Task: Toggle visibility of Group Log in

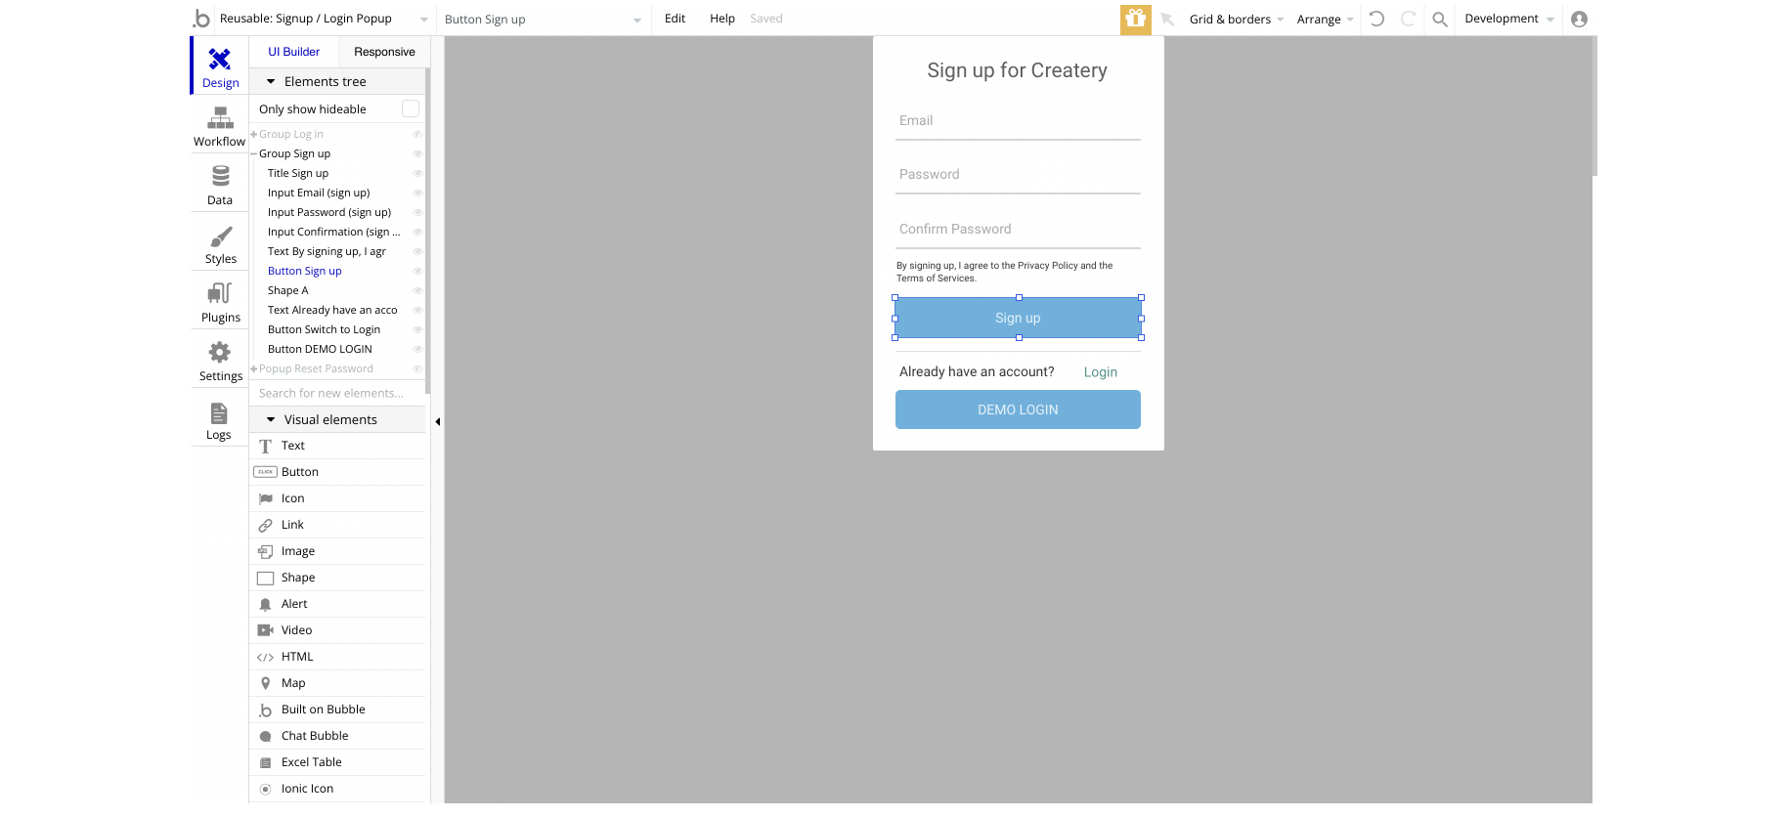Action: tap(417, 134)
